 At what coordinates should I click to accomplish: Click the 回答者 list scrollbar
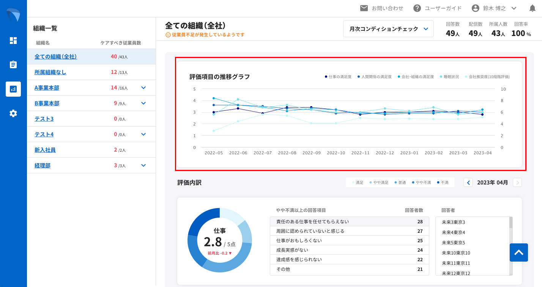tap(511, 246)
